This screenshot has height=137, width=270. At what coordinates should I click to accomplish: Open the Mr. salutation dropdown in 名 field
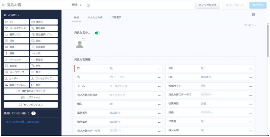coord(113,77)
